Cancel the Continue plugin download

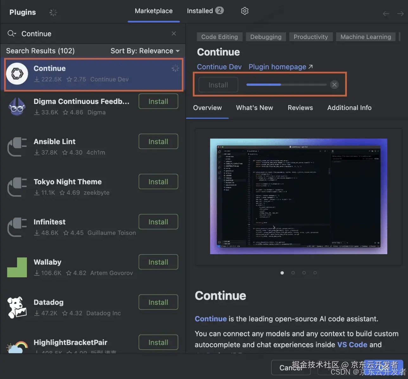[334, 85]
